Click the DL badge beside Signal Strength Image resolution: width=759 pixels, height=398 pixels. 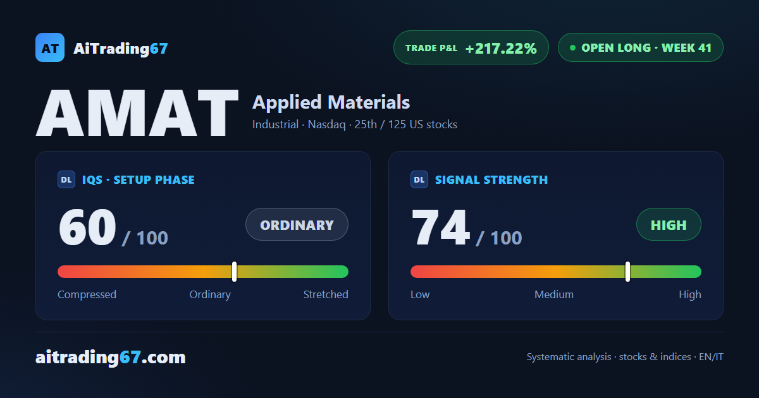coord(419,179)
